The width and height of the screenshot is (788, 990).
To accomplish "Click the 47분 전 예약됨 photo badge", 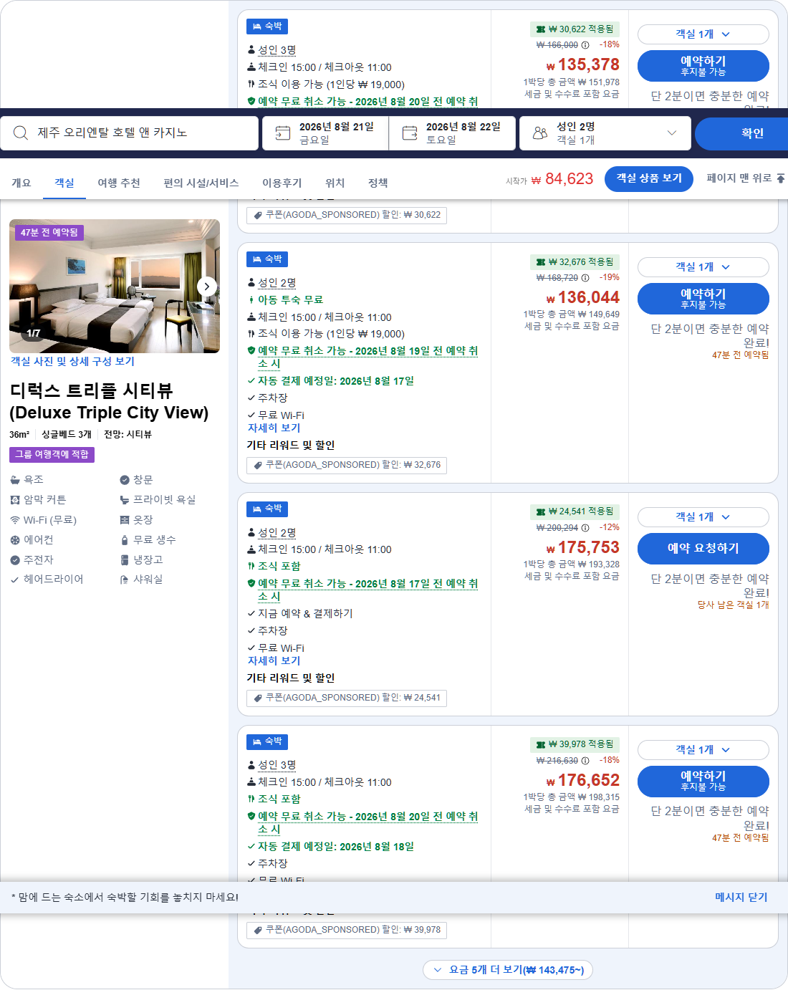I will pyautogui.click(x=49, y=233).
